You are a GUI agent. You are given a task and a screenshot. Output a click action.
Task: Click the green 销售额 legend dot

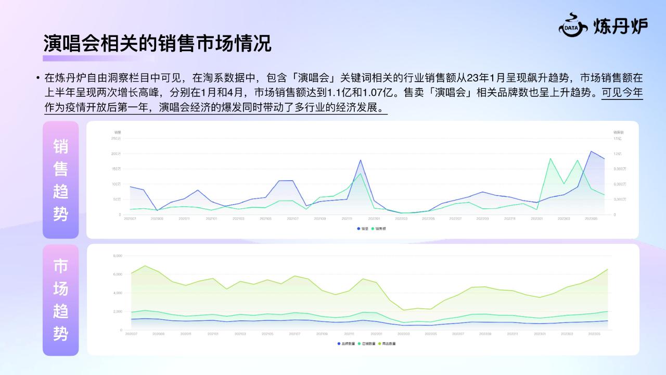click(373, 229)
